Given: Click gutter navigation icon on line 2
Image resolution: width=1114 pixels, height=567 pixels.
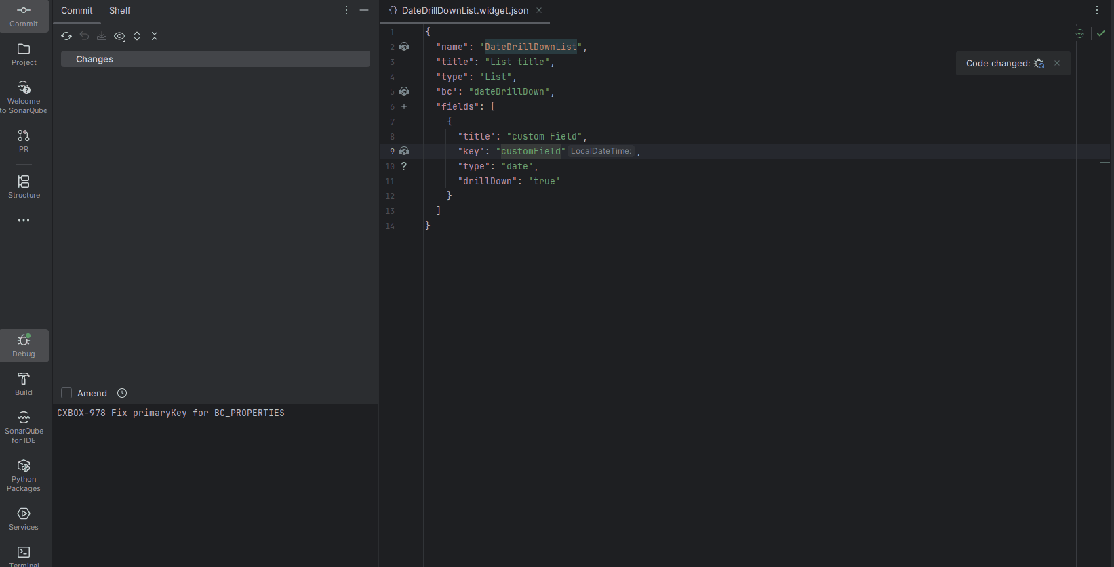Looking at the screenshot, I should point(404,47).
